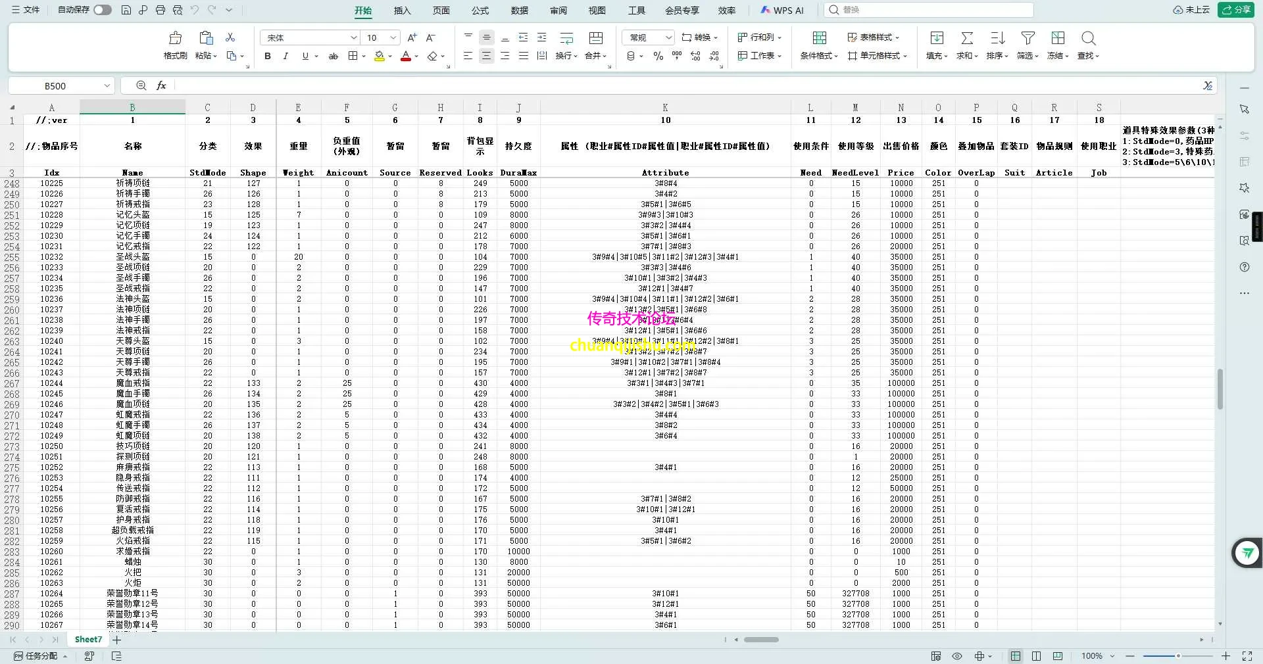This screenshot has width=1263, height=664.
Task: Click the increase indent icon
Action: click(542, 37)
